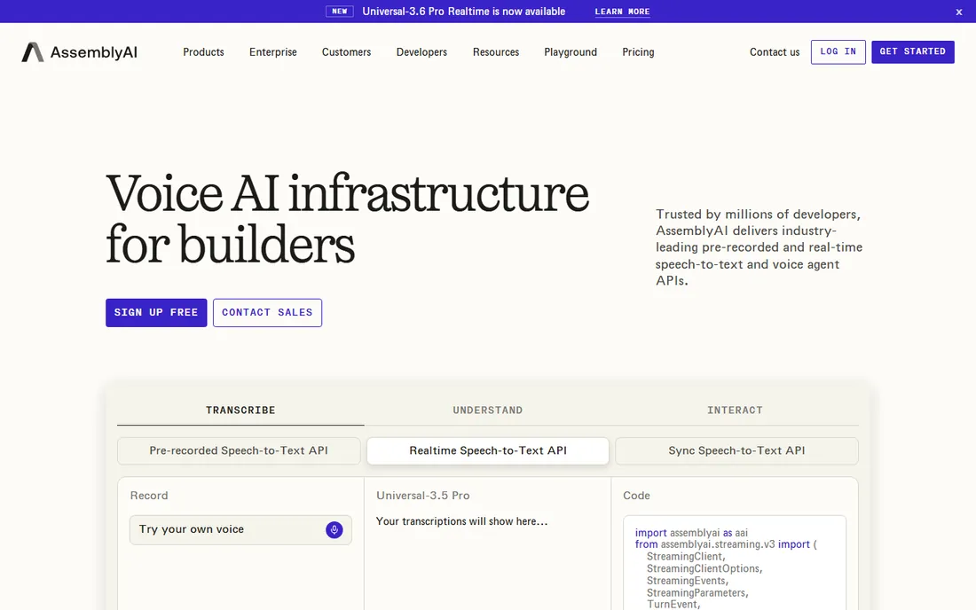Click the 'import assemblyai as aai' code line
Screen dimensions: 976x610
click(691, 533)
